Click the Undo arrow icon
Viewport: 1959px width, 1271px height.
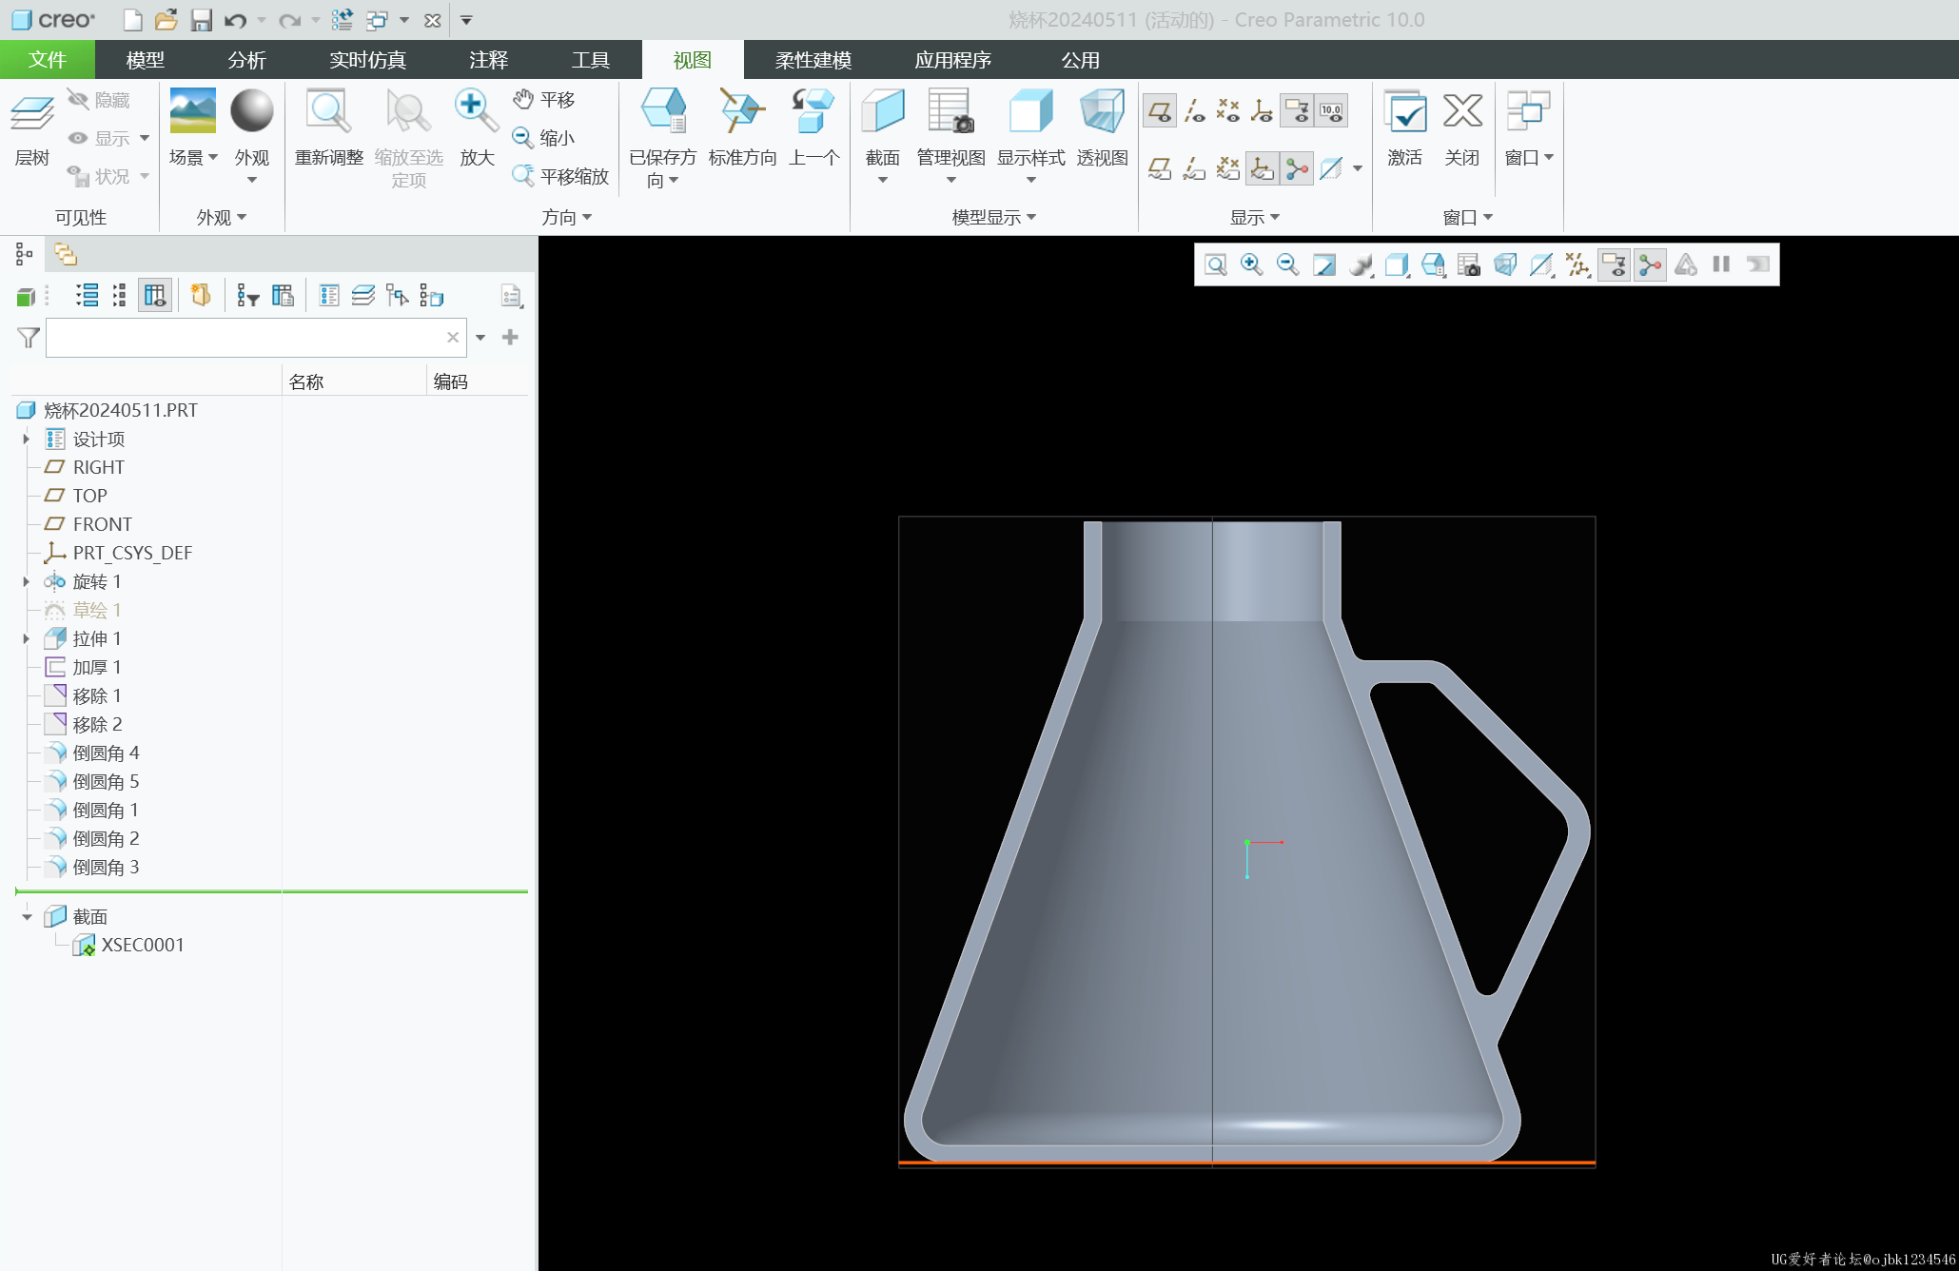(x=236, y=20)
